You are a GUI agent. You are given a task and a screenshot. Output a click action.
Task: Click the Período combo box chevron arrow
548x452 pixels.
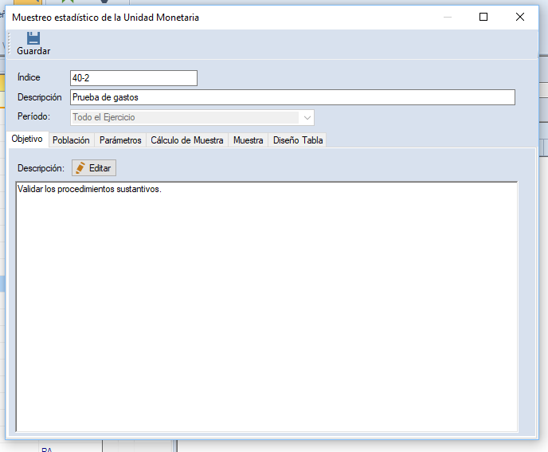[307, 117]
